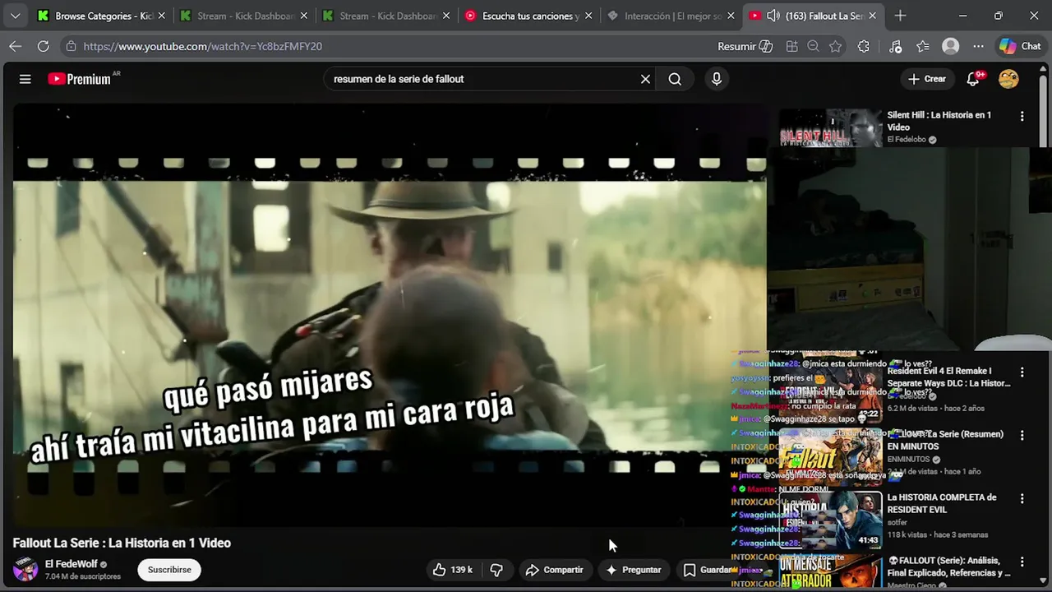Open media control music icon
Viewport: 1052px width, 592px height.
pos(896,47)
